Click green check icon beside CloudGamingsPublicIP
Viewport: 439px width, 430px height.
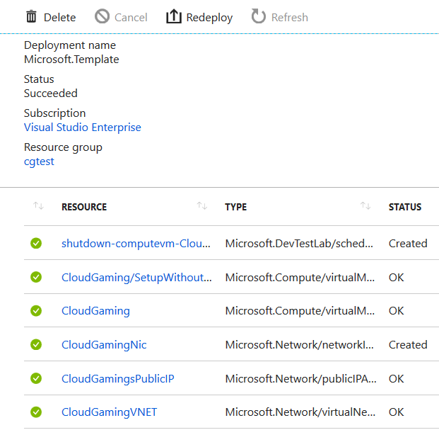(x=36, y=379)
